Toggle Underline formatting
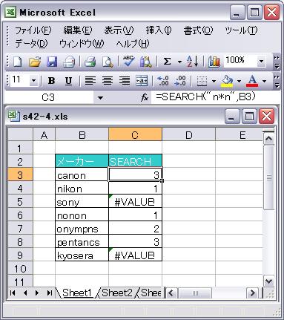The width and height of the screenshot is (284, 320). (68, 81)
